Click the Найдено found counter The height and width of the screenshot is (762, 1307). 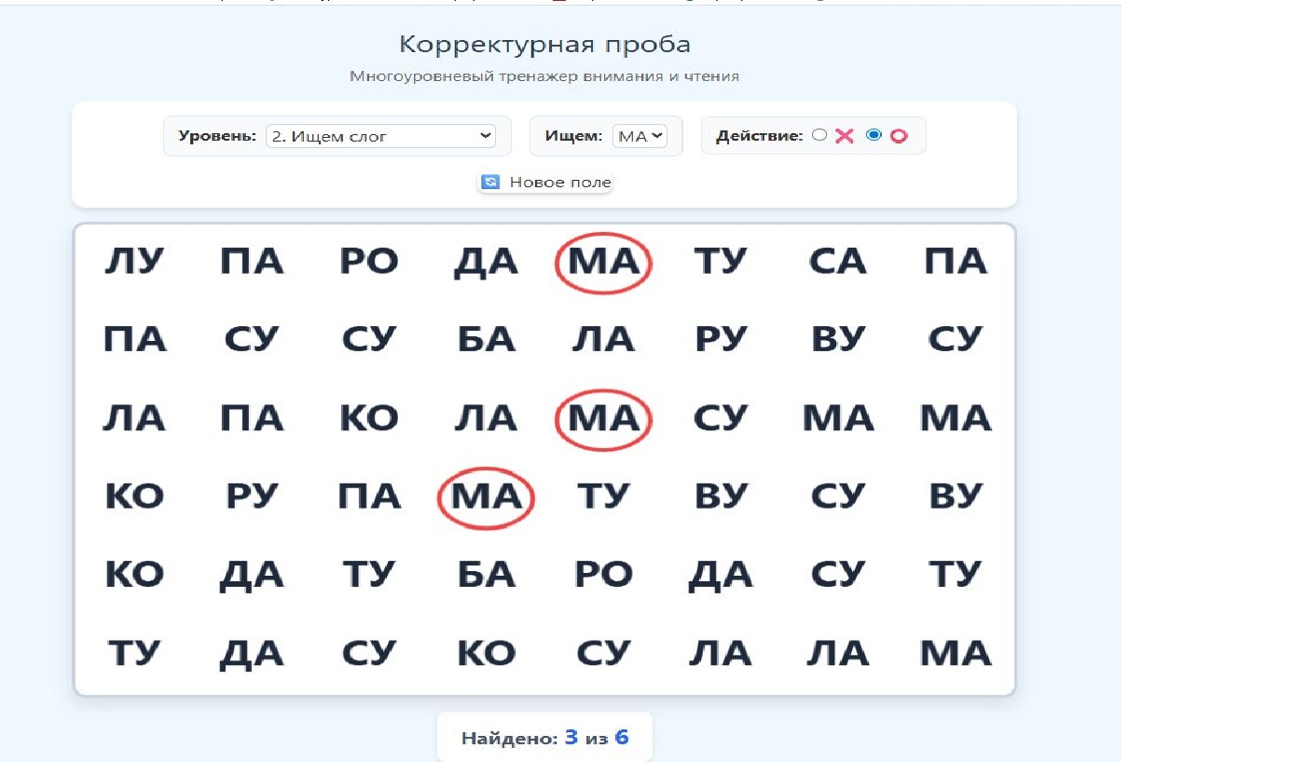544,738
